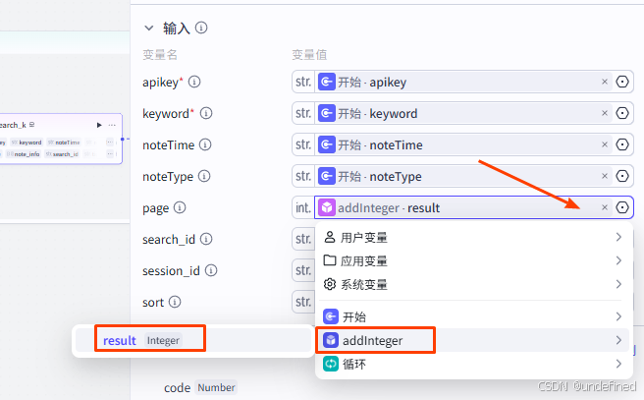Show info for keyword variable

[x=206, y=113]
